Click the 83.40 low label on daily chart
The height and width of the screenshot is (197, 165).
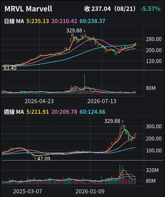pyautogui.click(x=10, y=68)
